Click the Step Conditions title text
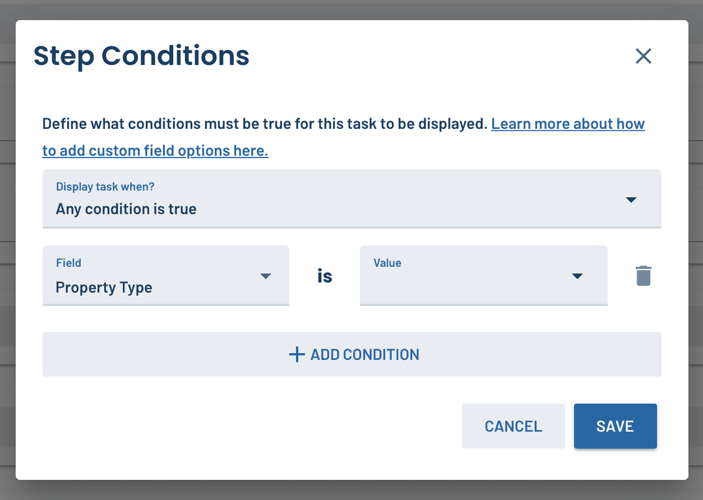This screenshot has width=703, height=500. coord(141,57)
